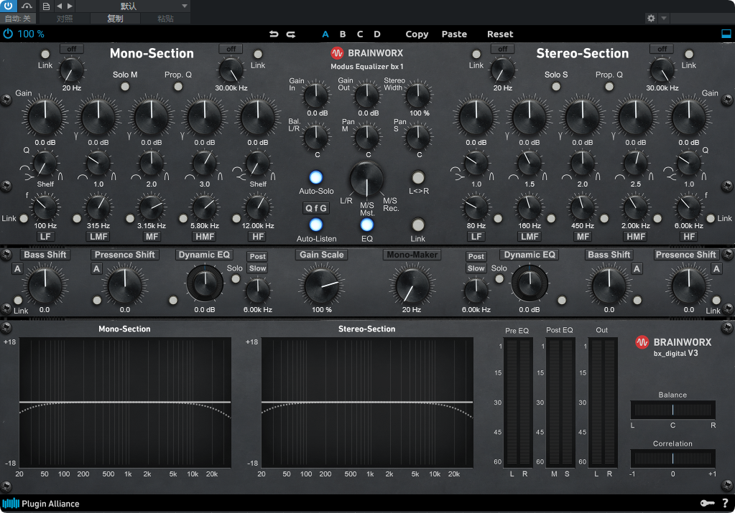Toggle Solo S in Stereo-Section
Image resolution: width=735 pixels, height=513 pixels.
click(x=556, y=87)
